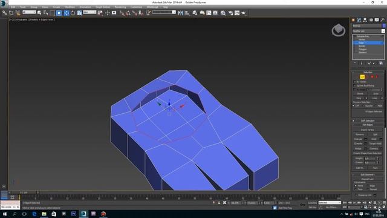Open the selection filter dropdown
Viewport: 387px width, 218px height.
(29, 12)
